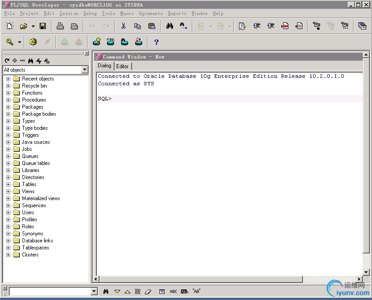Click the eraser icon in bottom search bar
The height and width of the screenshot is (300, 372).
point(148,292)
